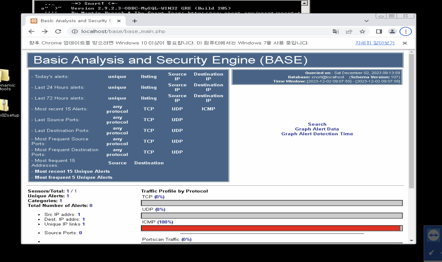The height and width of the screenshot is (262, 442).
Task: Open Chrome side panel
Action: coord(379,32)
